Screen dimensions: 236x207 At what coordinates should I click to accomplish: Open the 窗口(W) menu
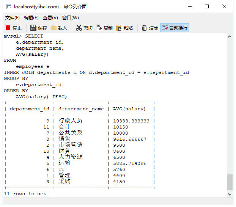click(71, 18)
